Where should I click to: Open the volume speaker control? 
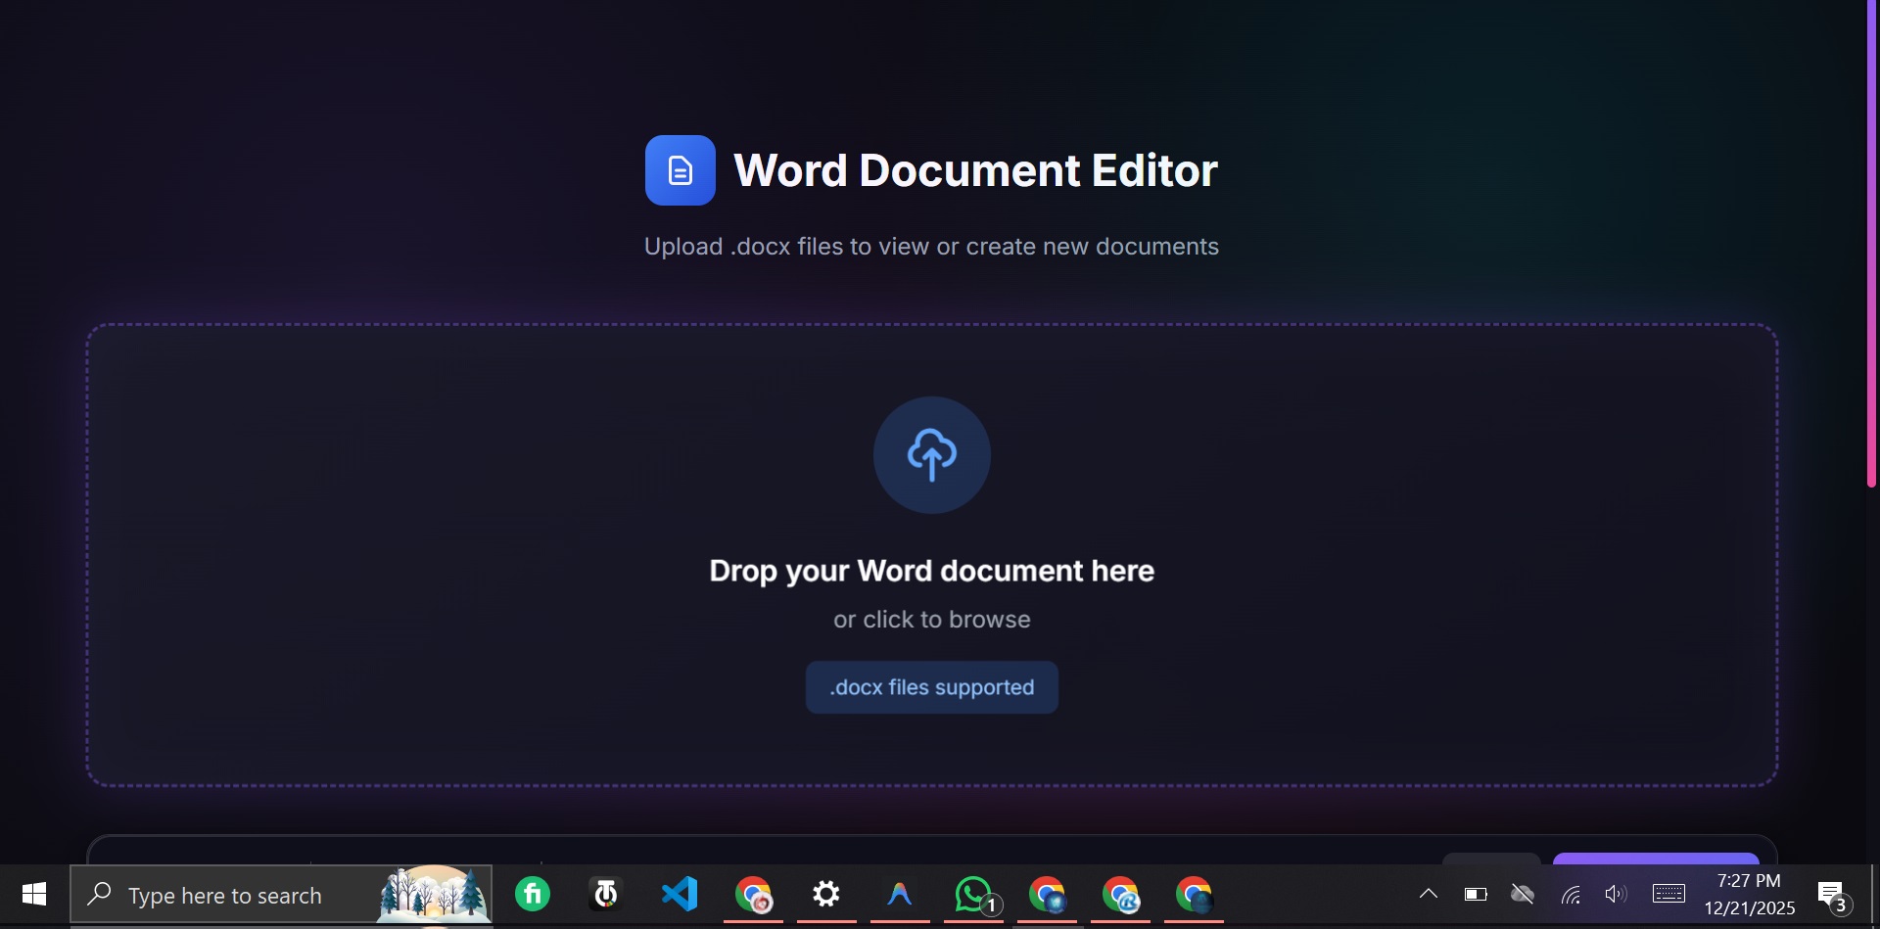1616,895
